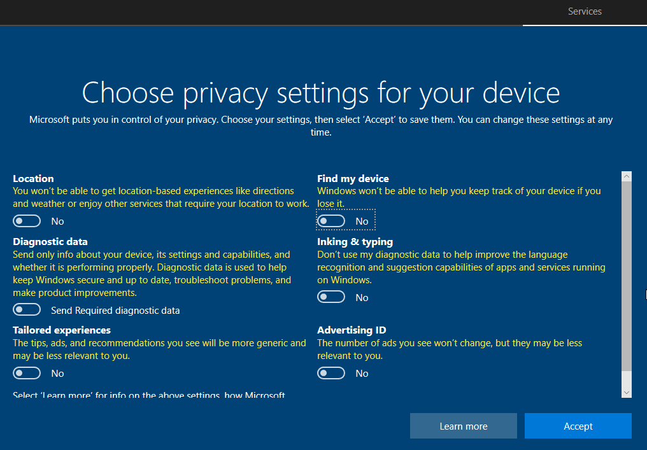
Task: Click the Inking & typing heading
Action: (355, 242)
